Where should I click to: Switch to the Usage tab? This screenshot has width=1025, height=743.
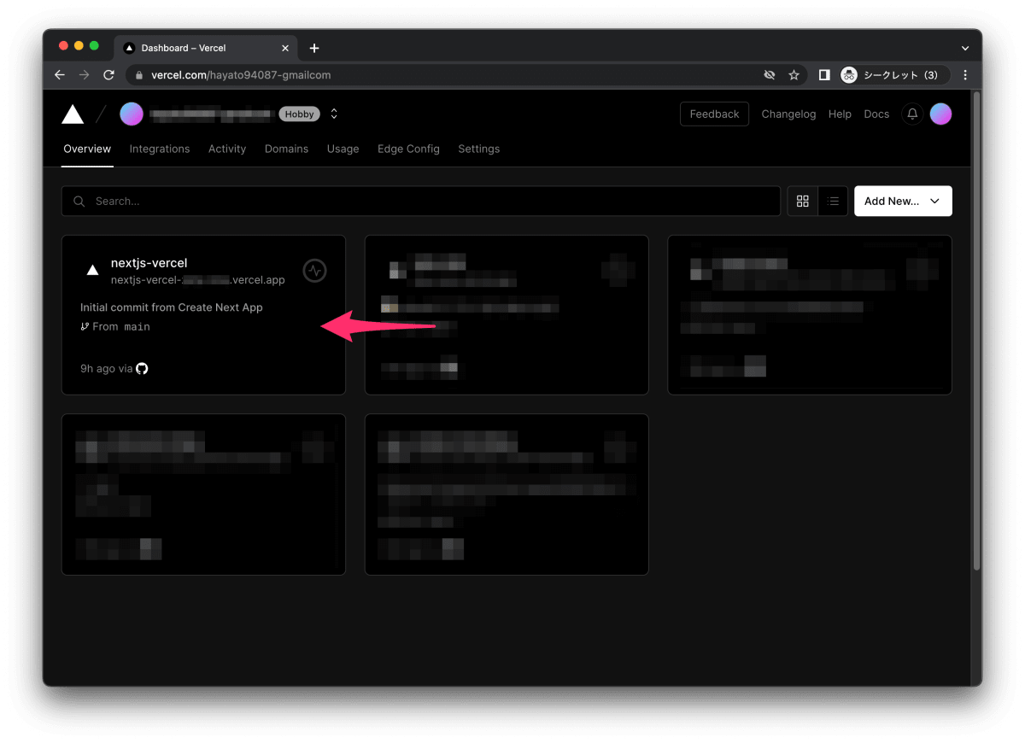point(343,149)
